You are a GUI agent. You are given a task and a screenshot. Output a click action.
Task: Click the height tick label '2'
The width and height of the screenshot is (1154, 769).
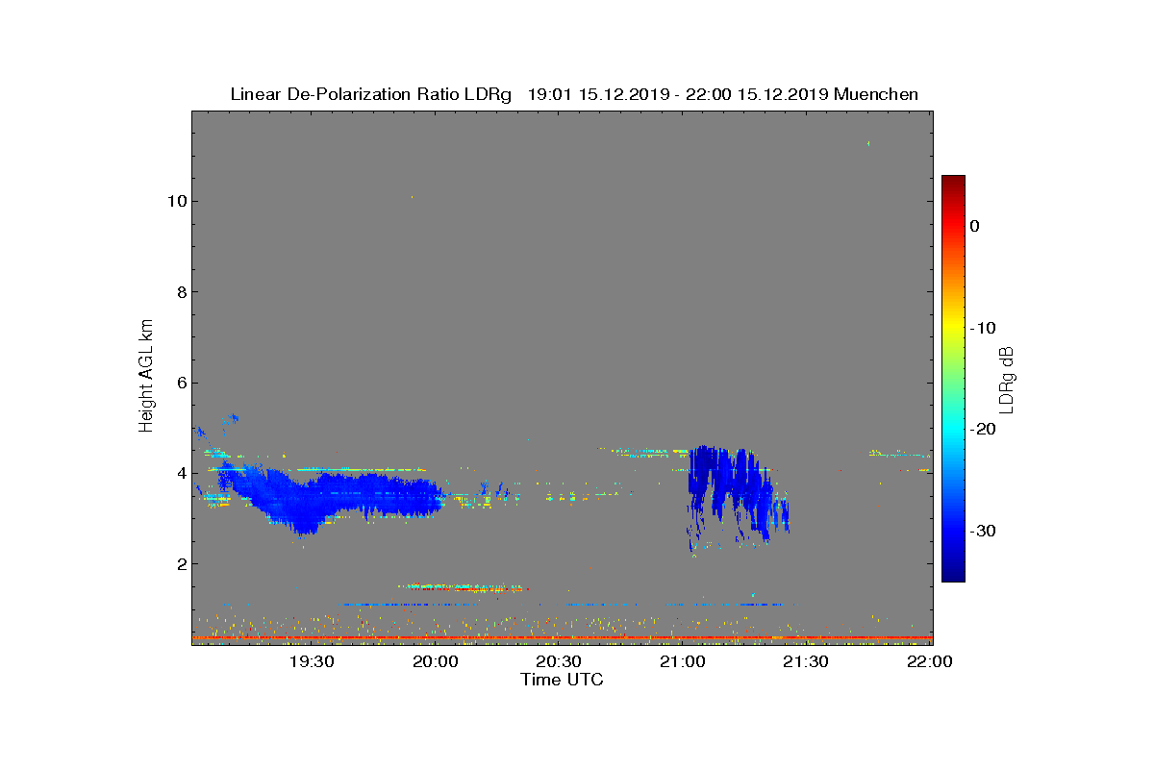(181, 564)
